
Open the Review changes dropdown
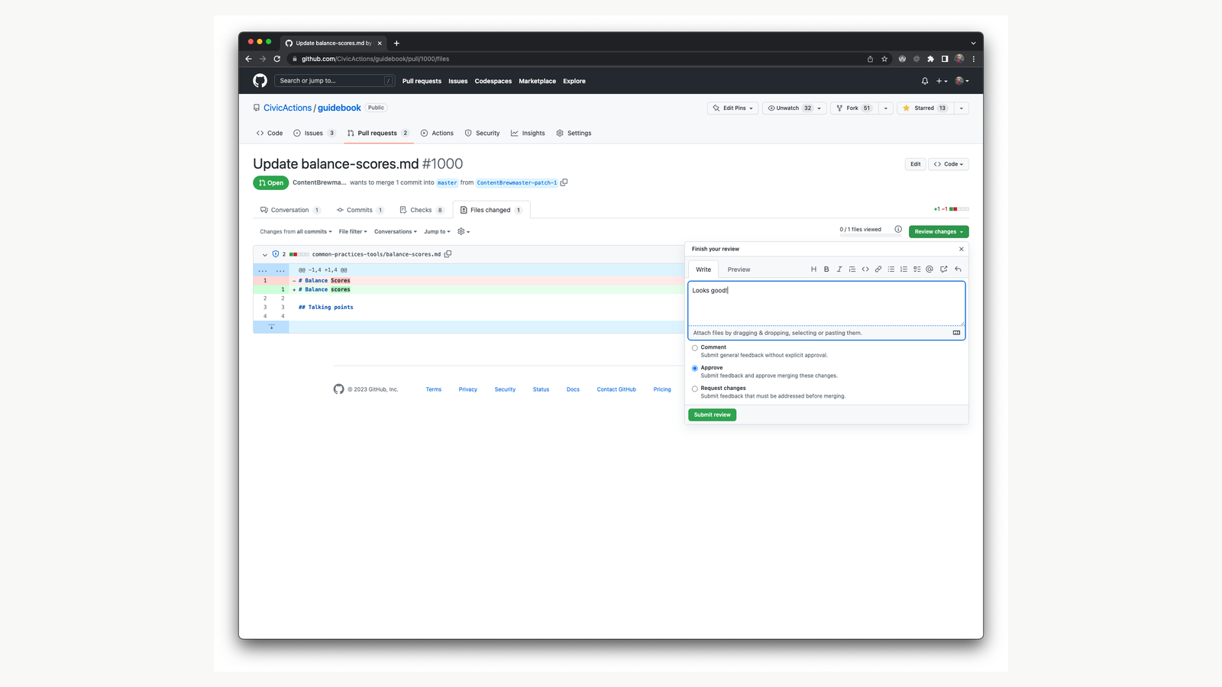point(939,231)
